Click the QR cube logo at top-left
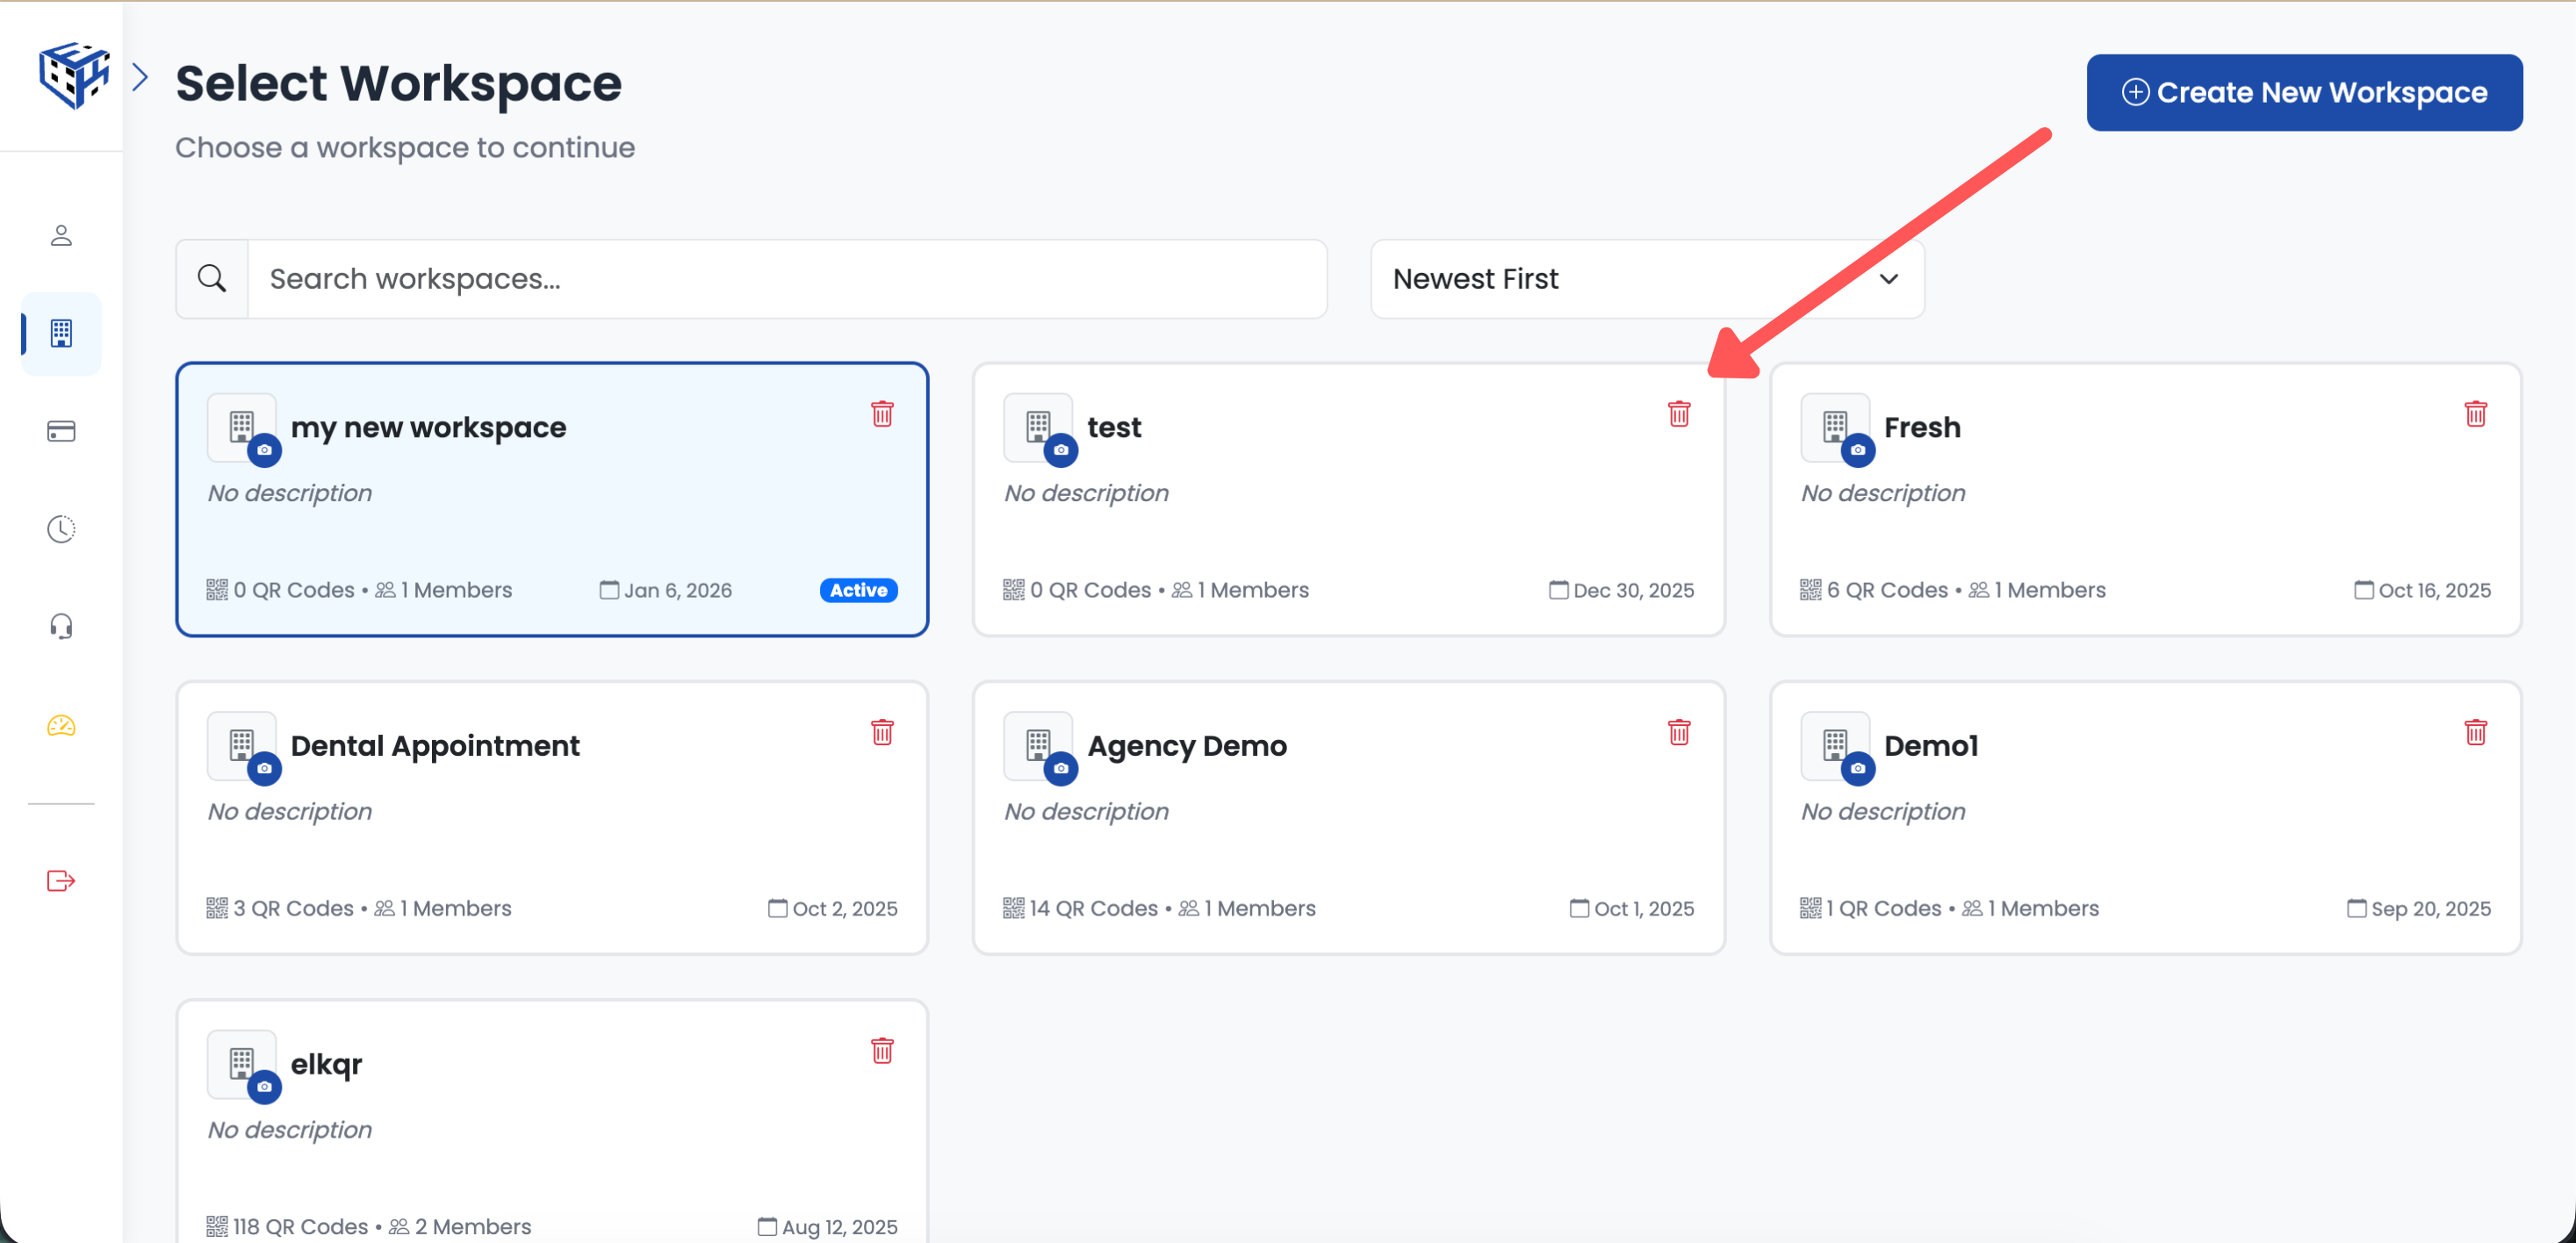 point(73,75)
